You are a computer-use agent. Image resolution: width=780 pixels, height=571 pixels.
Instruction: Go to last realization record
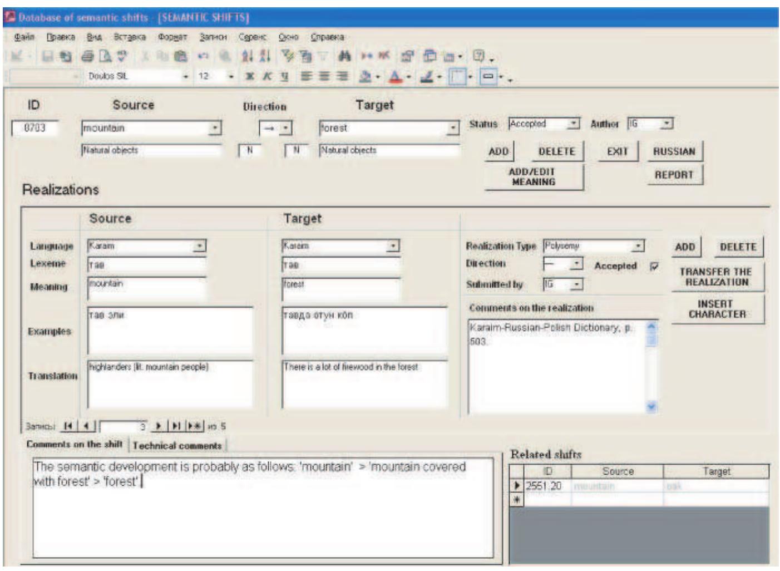(x=176, y=426)
